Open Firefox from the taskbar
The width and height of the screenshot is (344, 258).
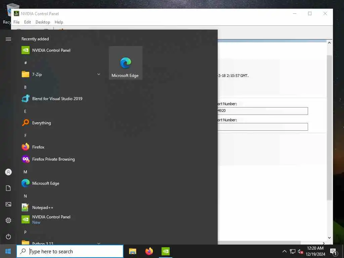[x=149, y=251]
